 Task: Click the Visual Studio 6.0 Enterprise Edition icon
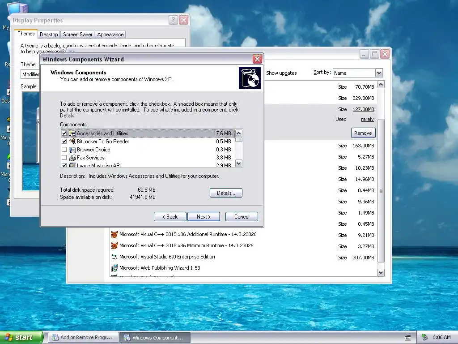(114, 257)
